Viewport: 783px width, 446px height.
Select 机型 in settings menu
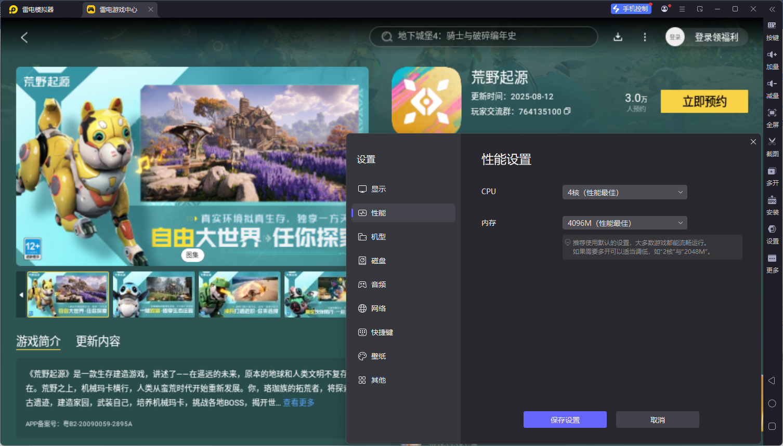click(x=403, y=237)
